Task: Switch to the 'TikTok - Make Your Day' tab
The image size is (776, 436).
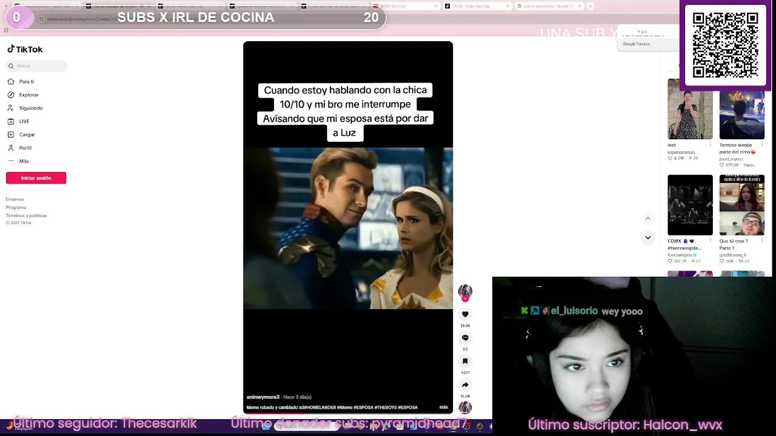Action: point(476,6)
